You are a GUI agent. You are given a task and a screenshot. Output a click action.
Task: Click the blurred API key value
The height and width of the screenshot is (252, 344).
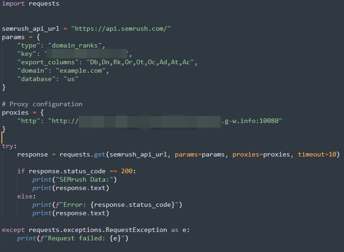click(87, 54)
